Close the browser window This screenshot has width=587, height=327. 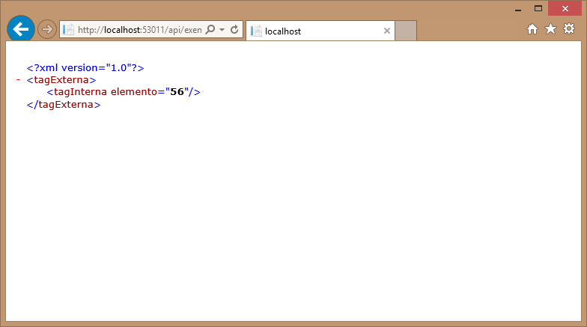pos(565,8)
